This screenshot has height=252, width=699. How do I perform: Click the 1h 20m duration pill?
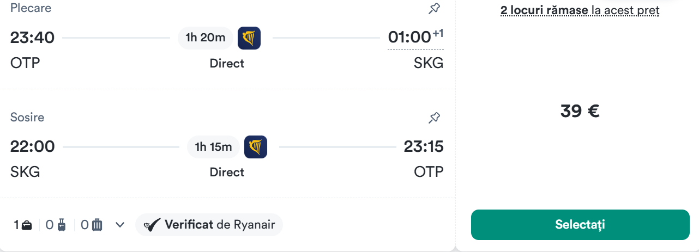pyautogui.click(x=205, y=38)
